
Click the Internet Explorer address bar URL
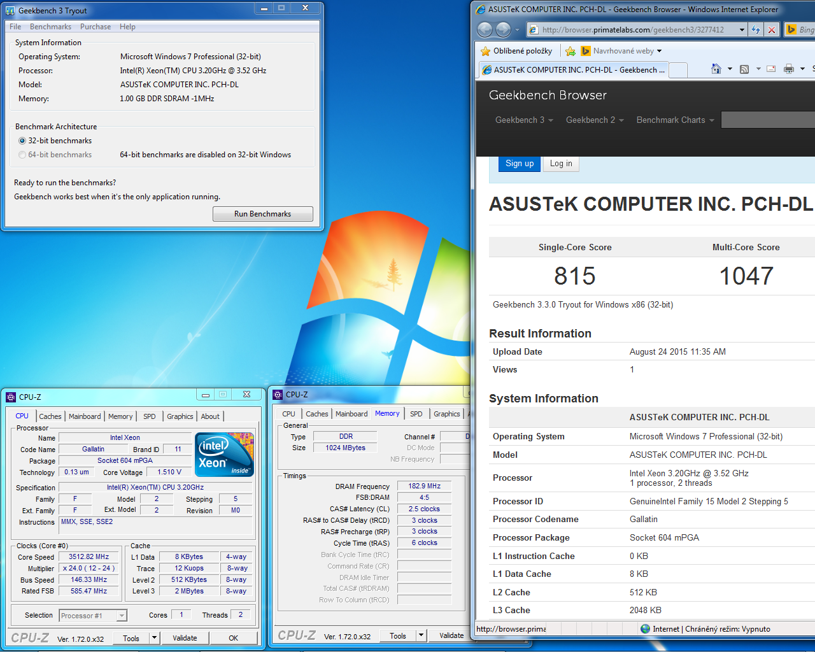(x=633, y=30)
